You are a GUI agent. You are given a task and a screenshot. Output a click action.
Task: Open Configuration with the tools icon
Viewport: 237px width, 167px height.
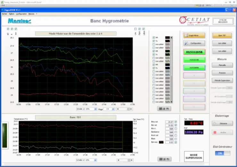[186, 43]
